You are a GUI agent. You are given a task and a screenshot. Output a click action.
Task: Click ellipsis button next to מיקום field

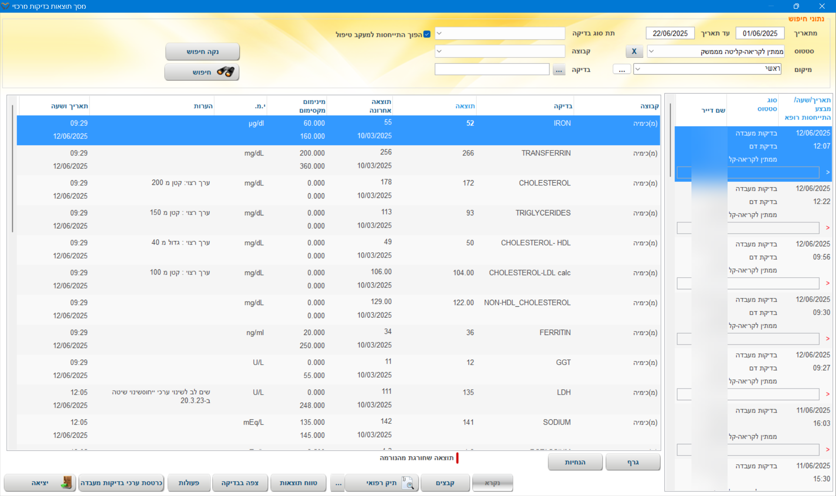pos(622,70)
